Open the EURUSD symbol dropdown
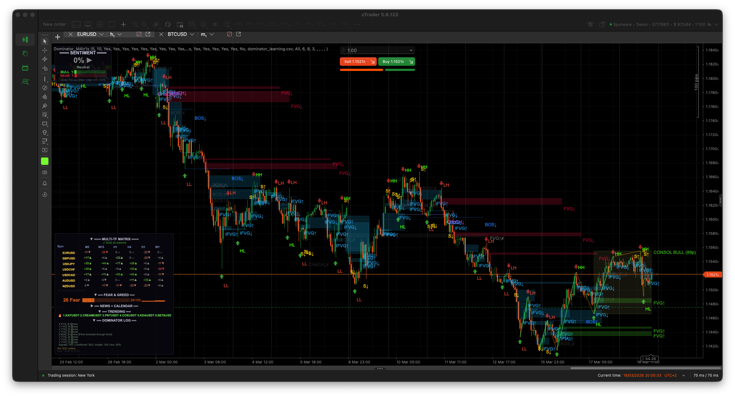The image size is (735, 397). tap(101, 34)
